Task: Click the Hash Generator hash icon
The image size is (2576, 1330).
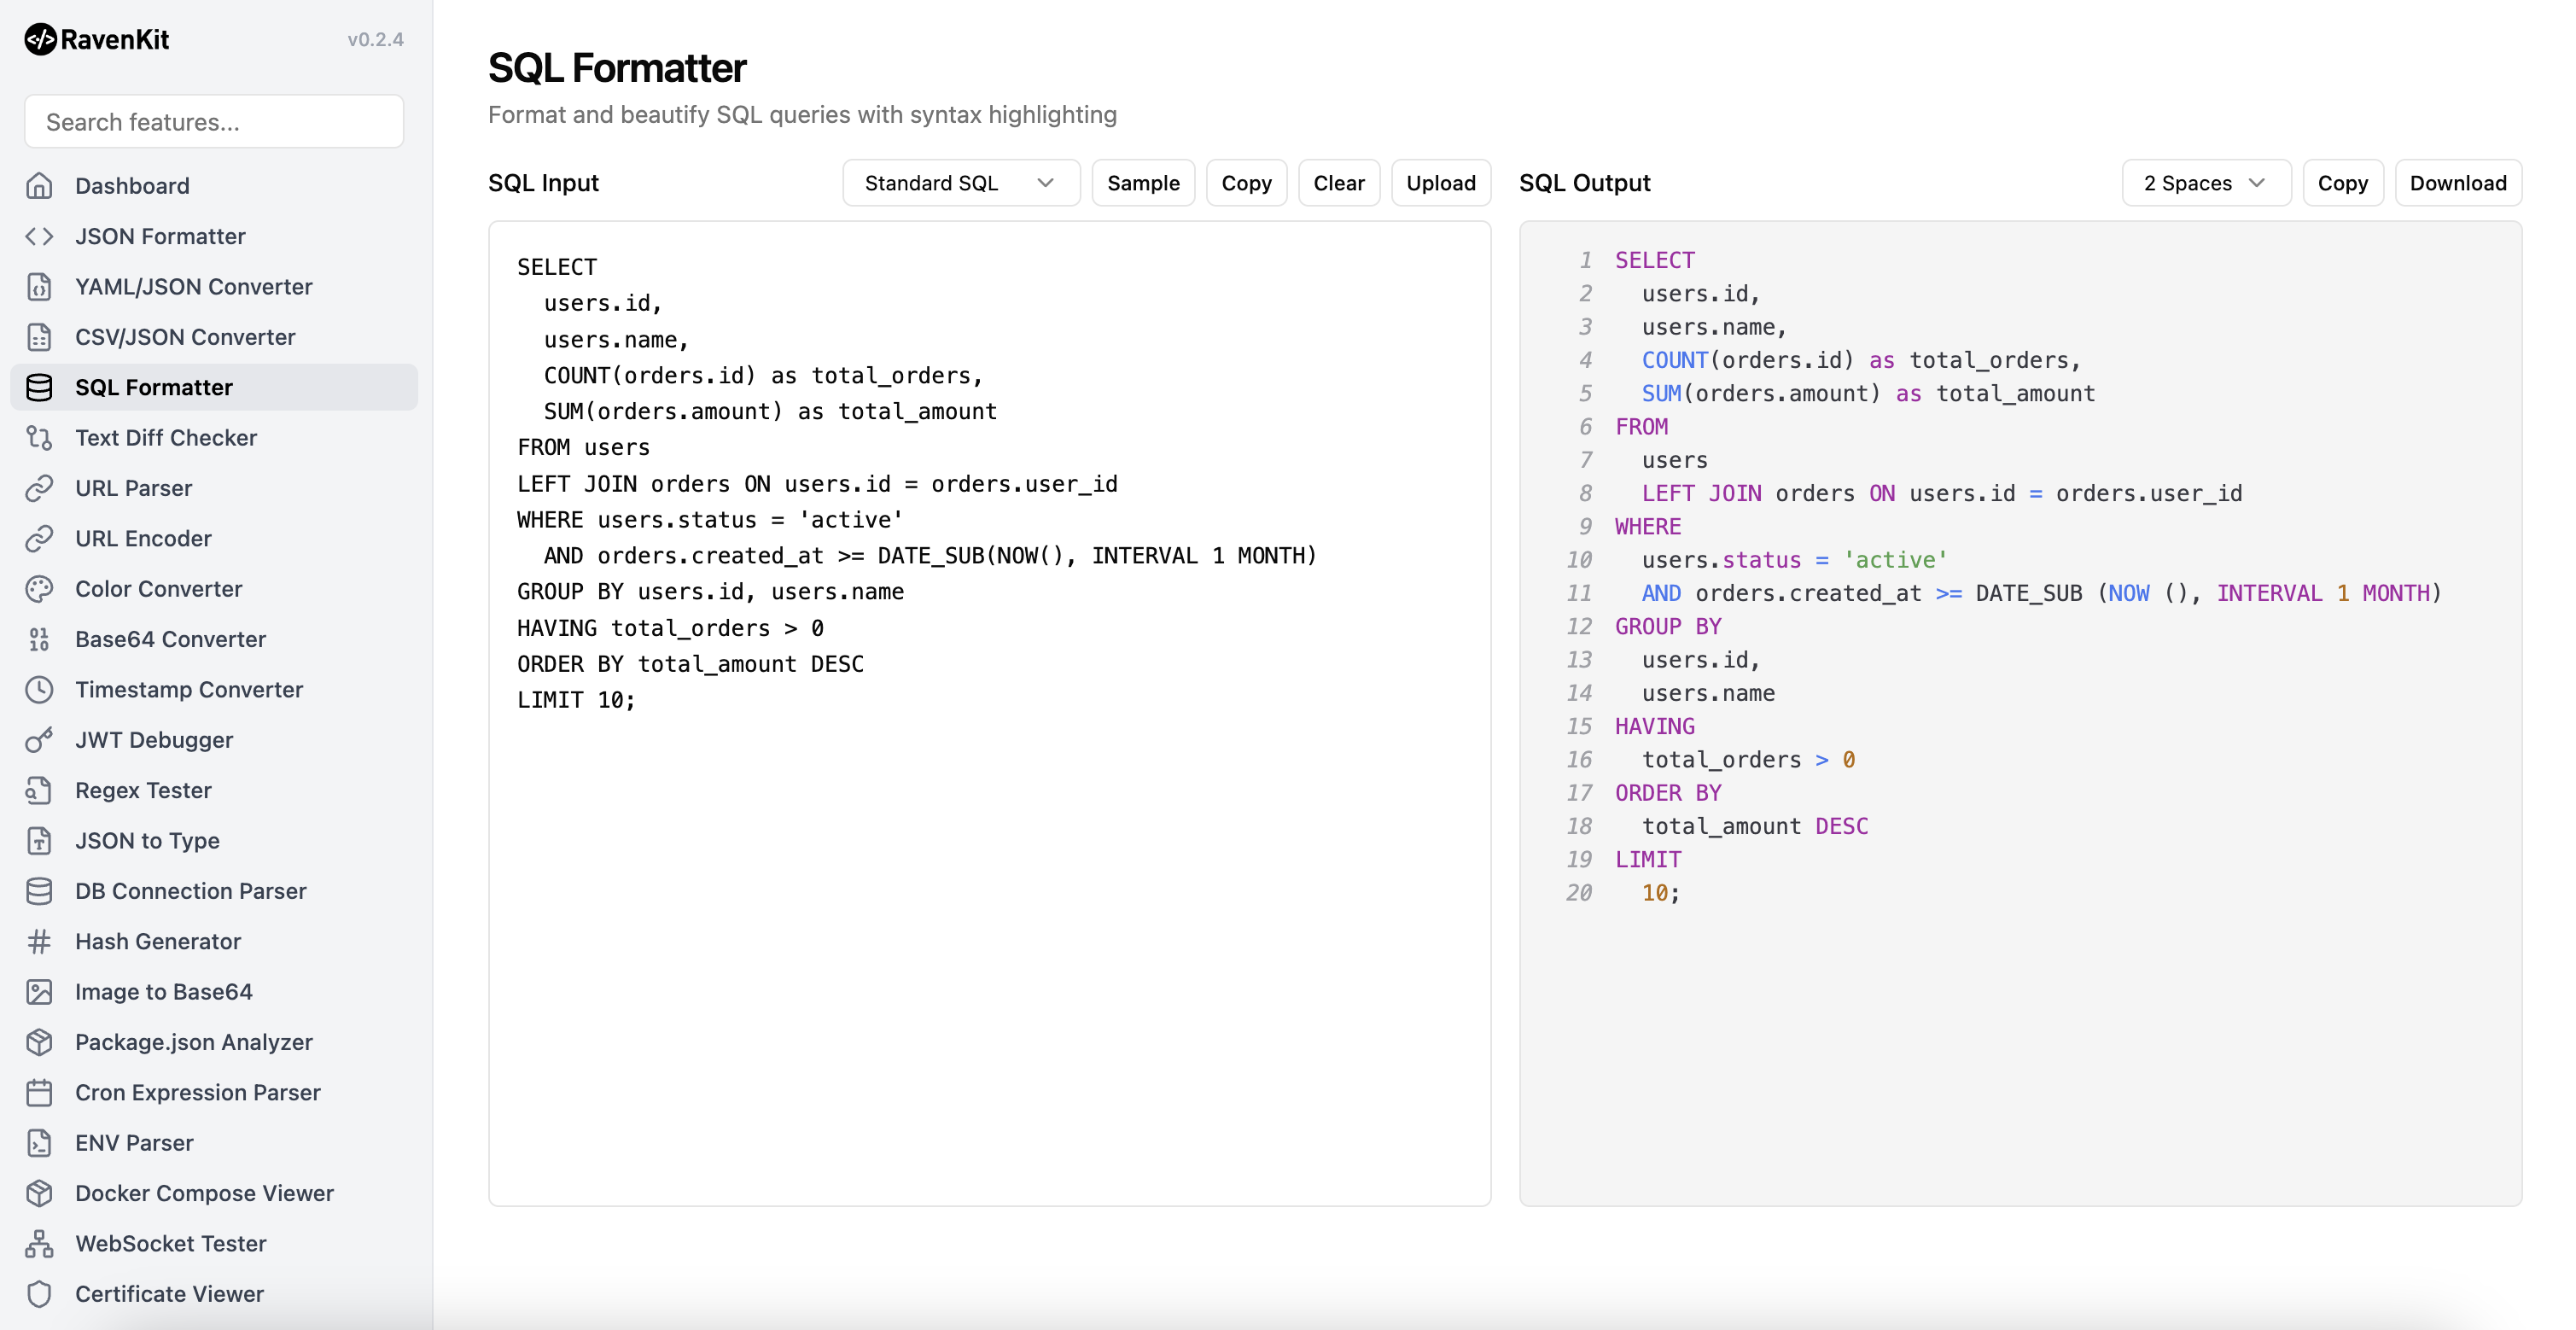Action: [39, 941]
